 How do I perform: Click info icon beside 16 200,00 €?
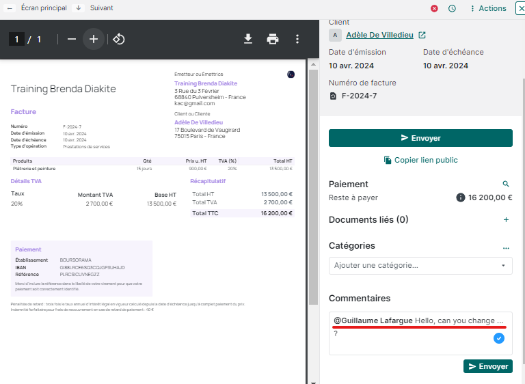(461, 197)
